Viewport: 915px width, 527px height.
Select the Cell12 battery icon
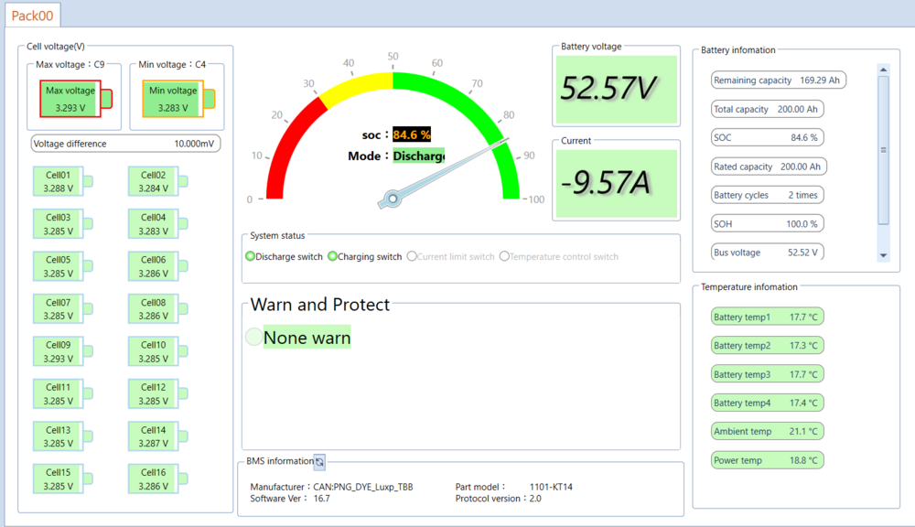click(157, 394)
